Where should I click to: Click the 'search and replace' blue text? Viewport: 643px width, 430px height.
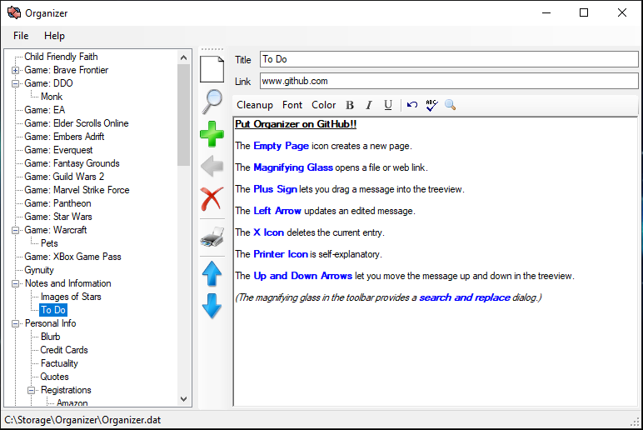pyautogui.click(x=465, y=297)
